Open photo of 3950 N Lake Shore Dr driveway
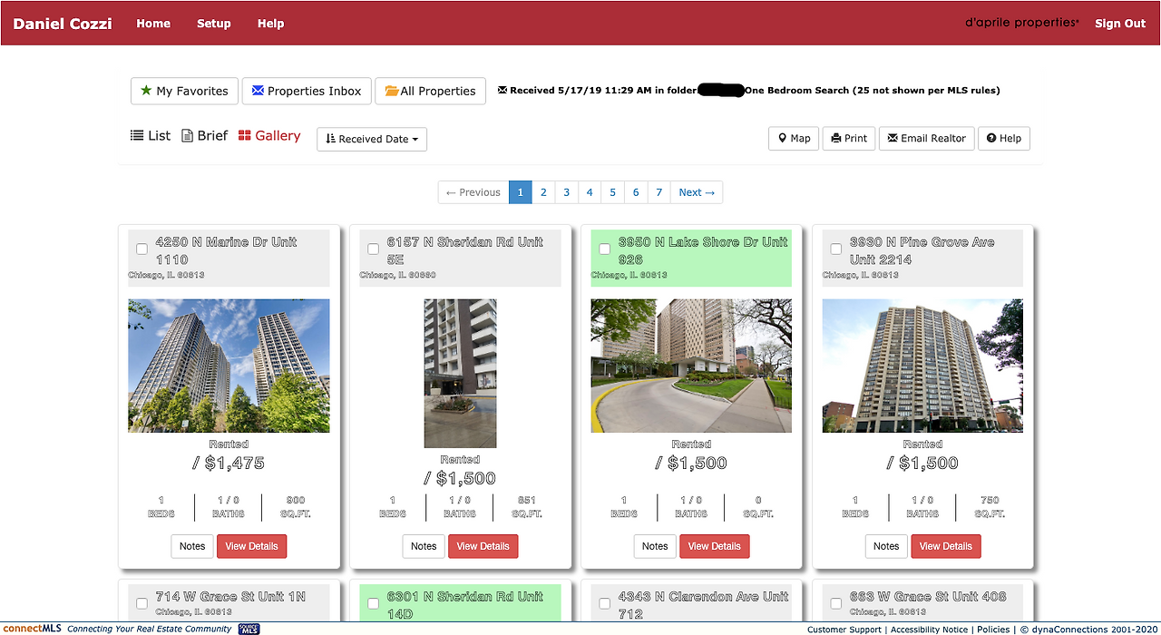This screenshot has height=635, width=1161. 691,366
